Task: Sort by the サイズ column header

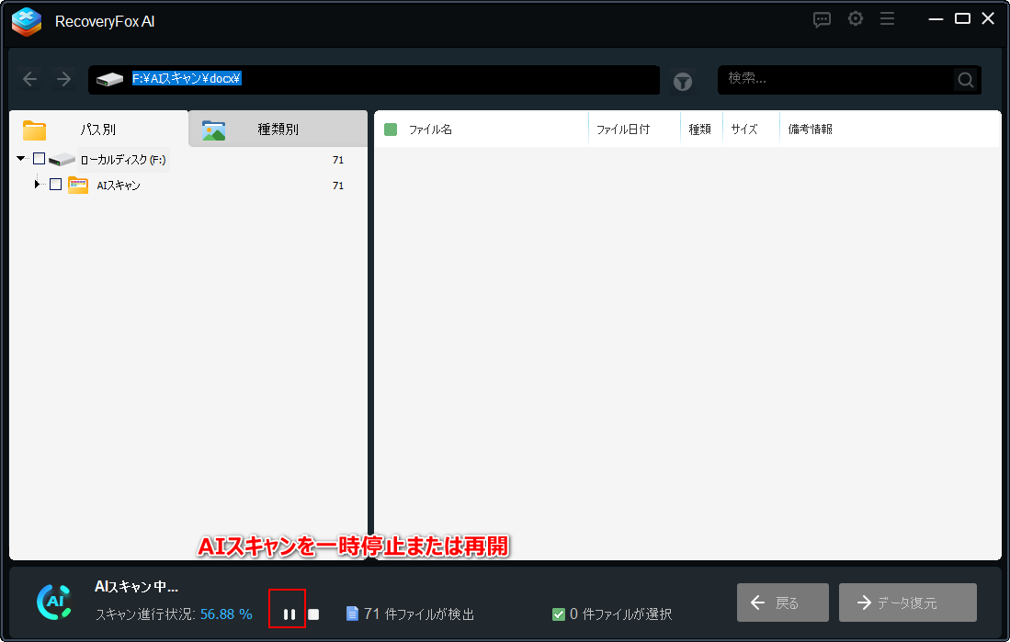Action: (x=744, y=130)
